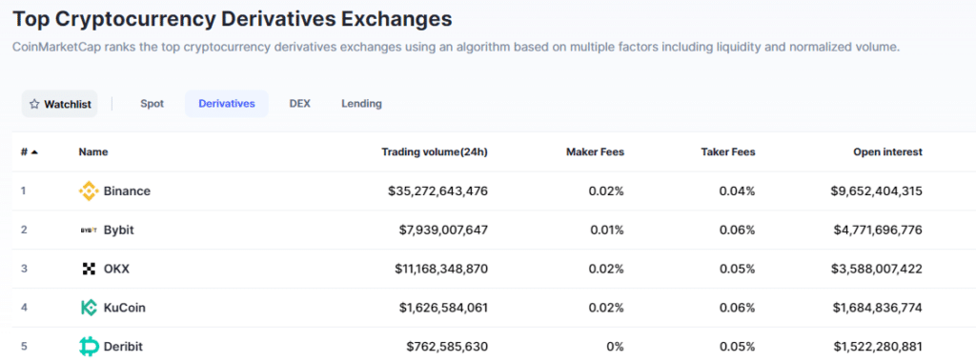976x362 pixels.
Task: Click the Binance logo icon
Action: coord(89,191)
